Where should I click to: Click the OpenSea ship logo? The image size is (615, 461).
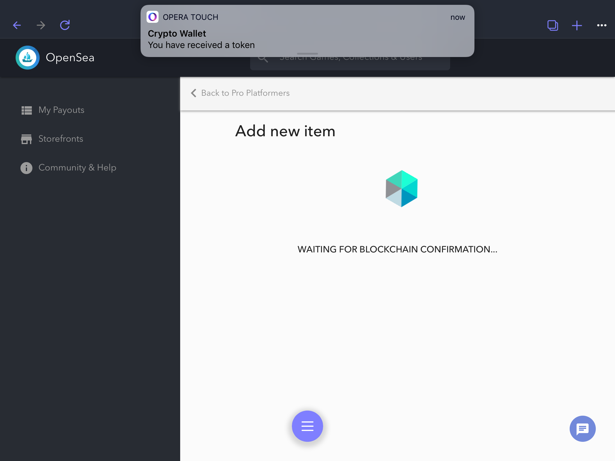[x=28, y=58]
